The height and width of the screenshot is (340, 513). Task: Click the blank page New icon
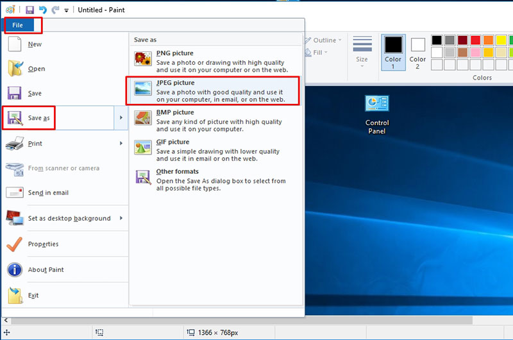point(15,44)
